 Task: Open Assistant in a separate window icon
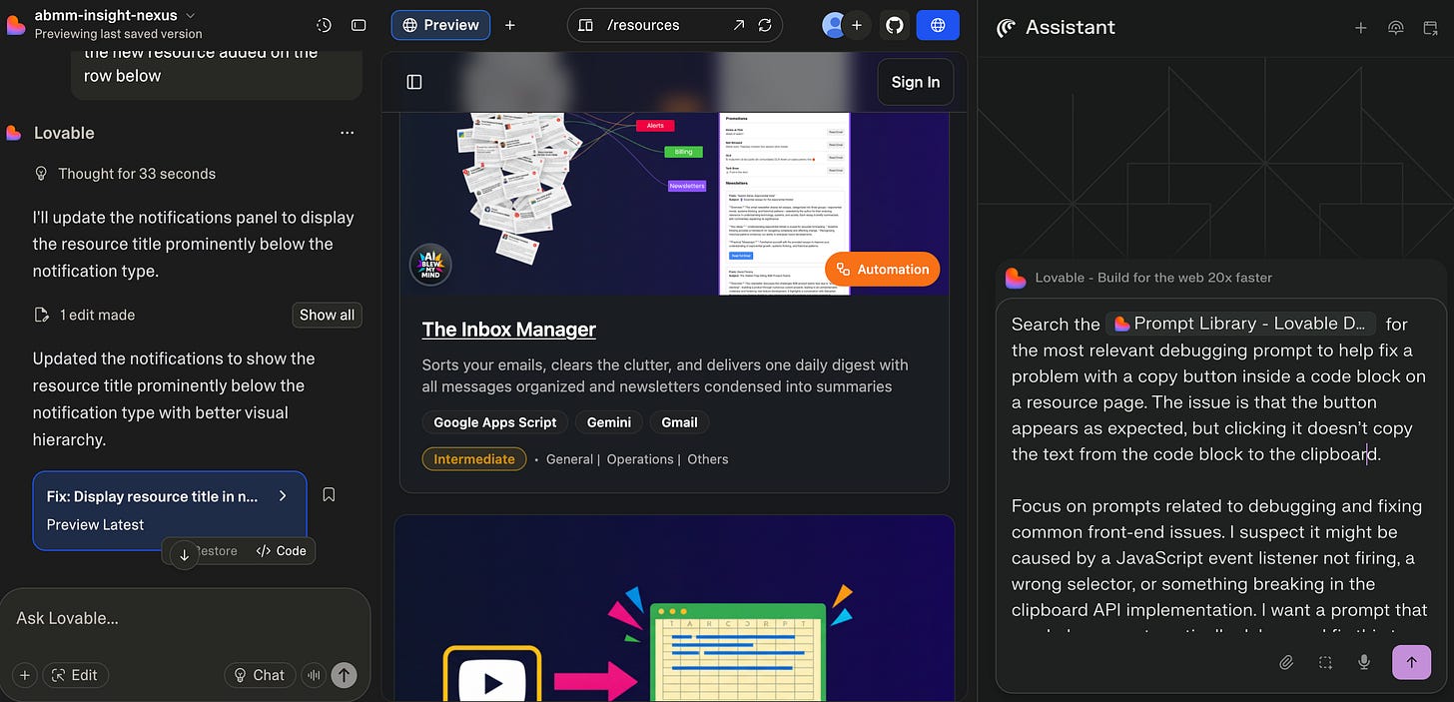(1430, 28)
